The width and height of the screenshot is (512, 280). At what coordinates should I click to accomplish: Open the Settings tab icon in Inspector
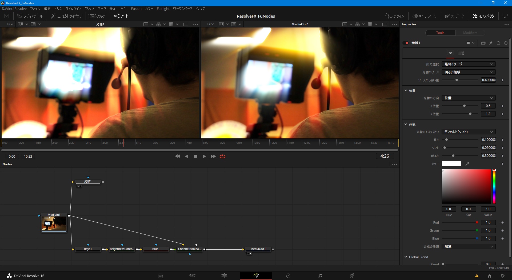point(461,53)
